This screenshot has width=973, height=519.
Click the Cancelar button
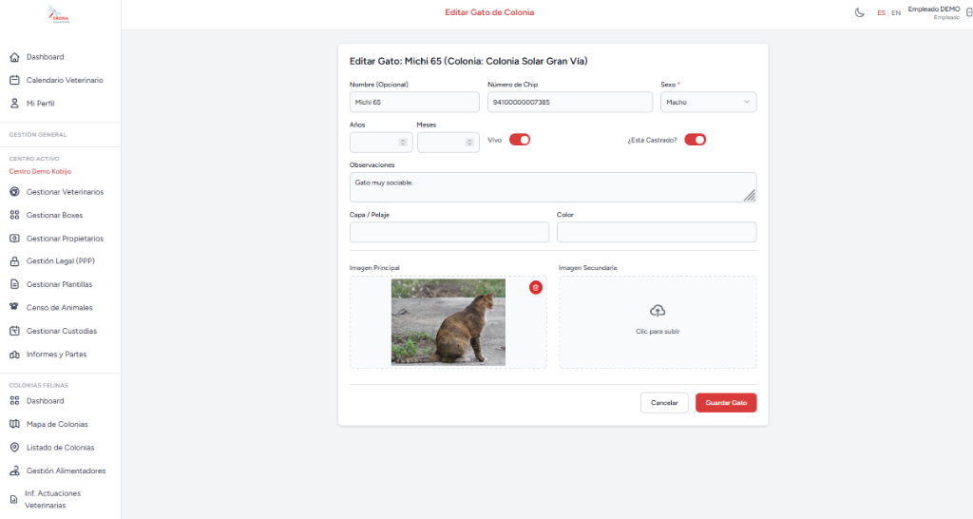click(664, 403)
